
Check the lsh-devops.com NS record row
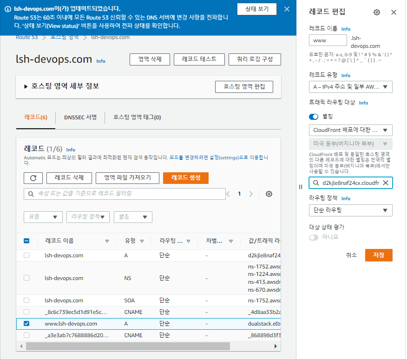[26, 278]
